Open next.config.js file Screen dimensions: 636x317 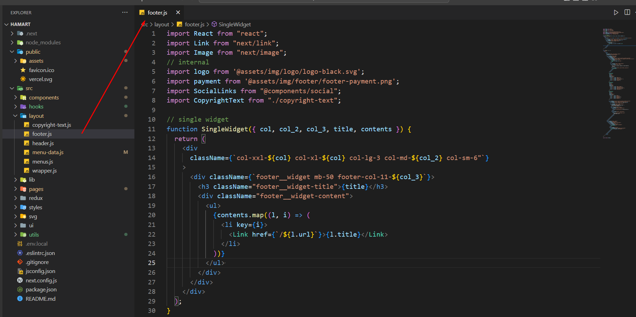click(x=41, y=281)
